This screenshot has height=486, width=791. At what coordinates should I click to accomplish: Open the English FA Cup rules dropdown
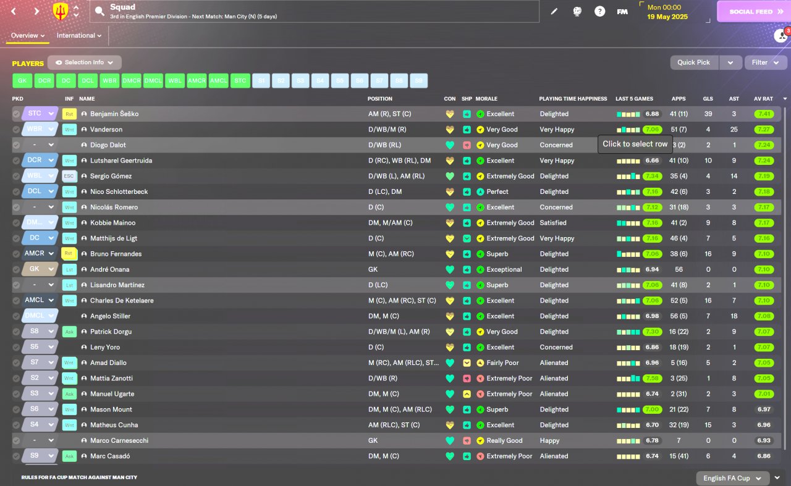[x=733, y=478]
